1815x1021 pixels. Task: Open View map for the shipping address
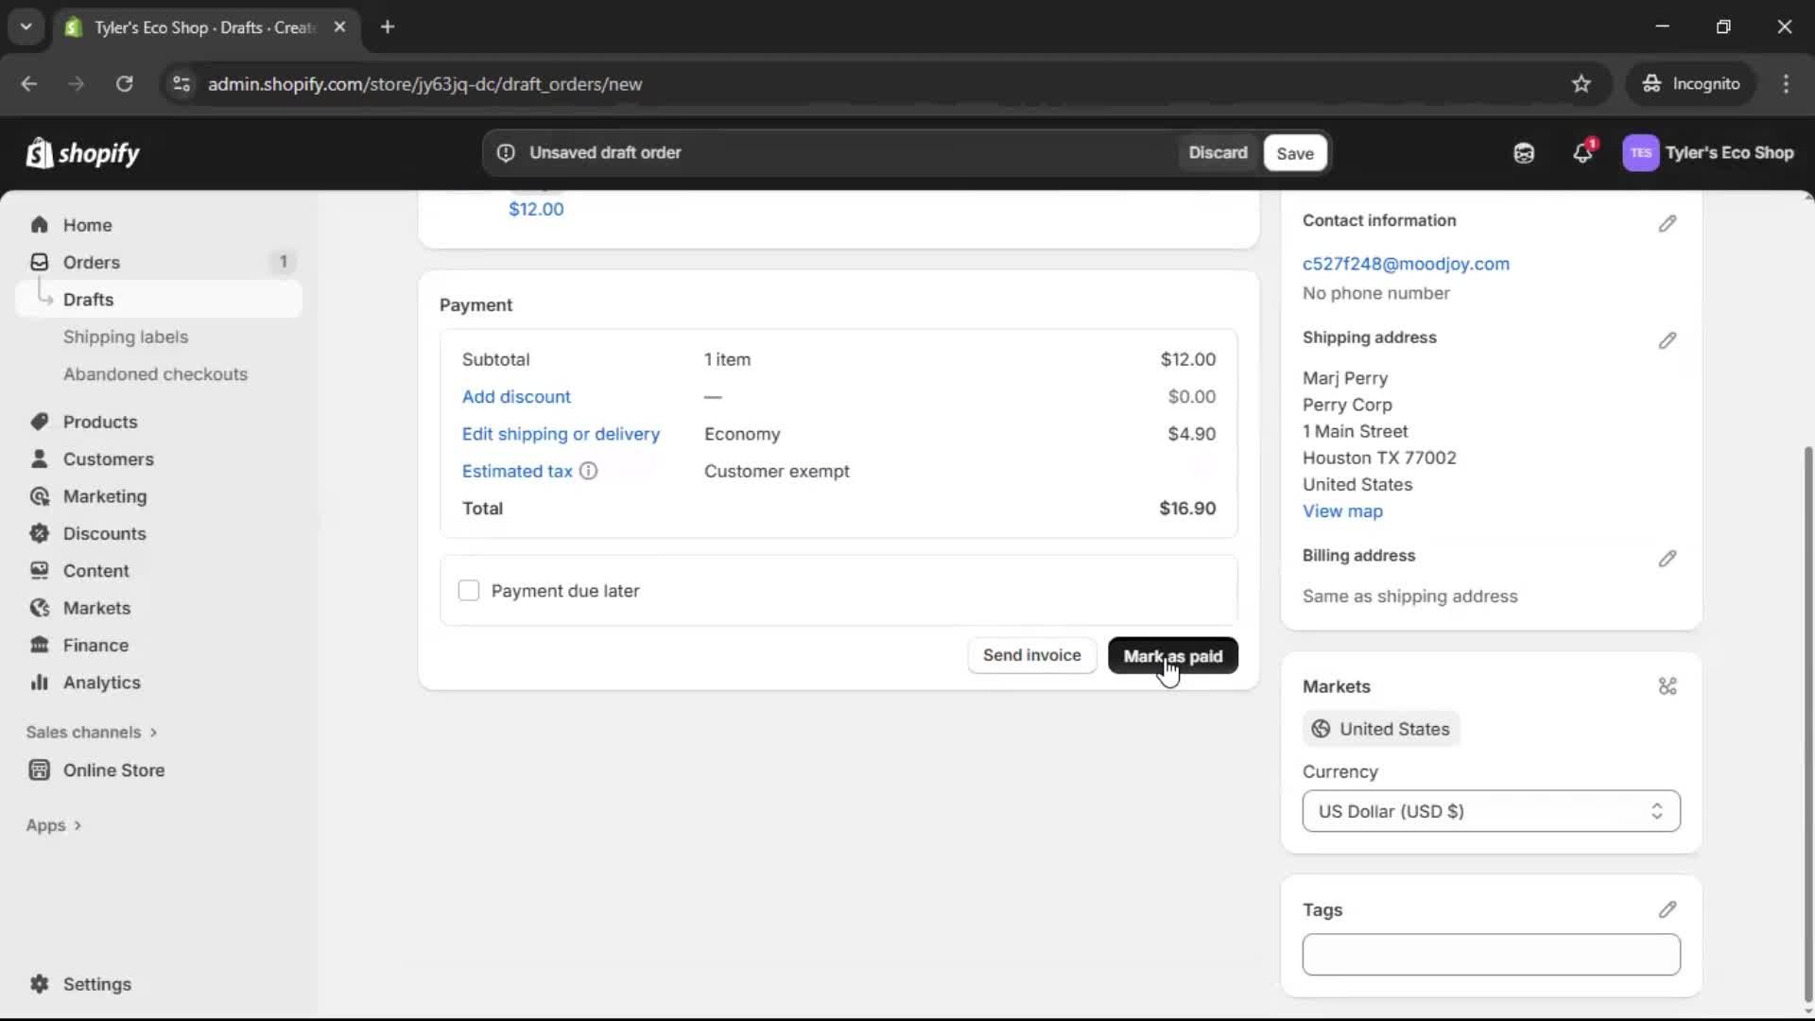(x=1342, y=511)
